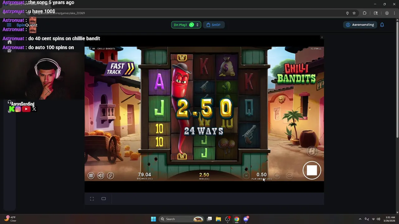Open the browser profile avatar icon
399x224 pixels.
387,13
